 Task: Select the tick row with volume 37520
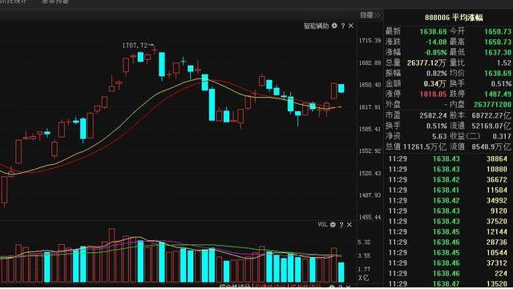coord(448,222)
